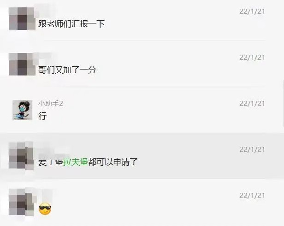Click date on 哥们又加了一分 message
This screenshot has width=284, height=226.
point(252,58)
